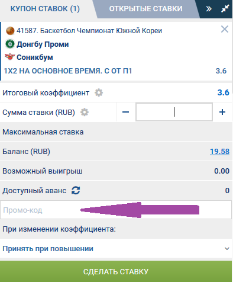Remove the Донгбу Проми bet with the X
The width and height of the screenshot is (233, 282).
click(x=225, y=29)
